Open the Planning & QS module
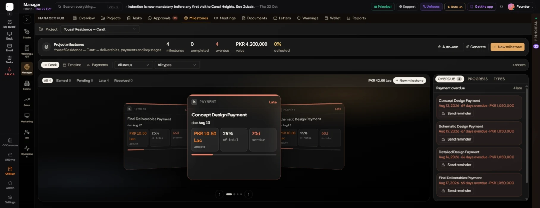This screenshot has height=208, width=540. 27,51
